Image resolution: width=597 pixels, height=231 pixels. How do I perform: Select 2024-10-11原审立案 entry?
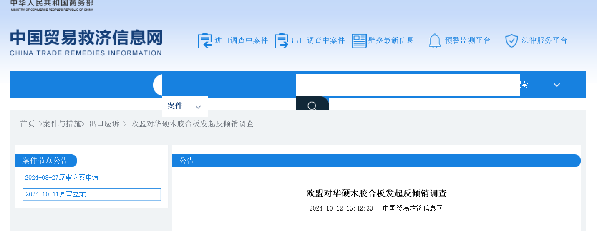(92, 194)
